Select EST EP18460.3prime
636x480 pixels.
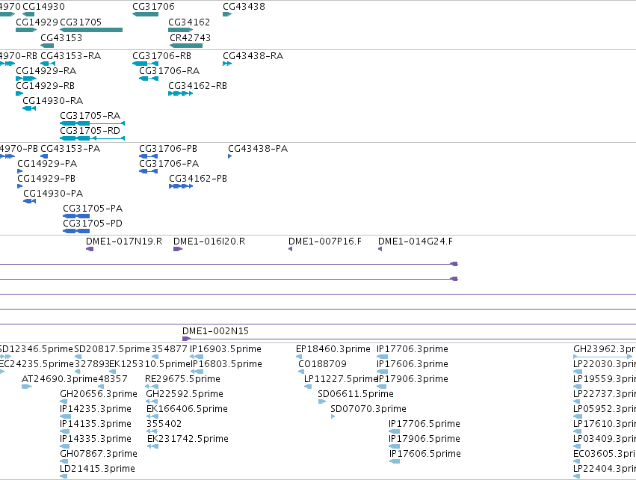pos(333,349)
